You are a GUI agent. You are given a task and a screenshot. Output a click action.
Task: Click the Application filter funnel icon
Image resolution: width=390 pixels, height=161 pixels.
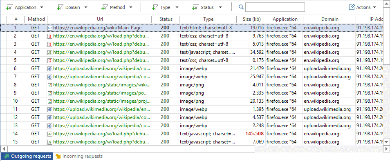(x=9, y=7)
